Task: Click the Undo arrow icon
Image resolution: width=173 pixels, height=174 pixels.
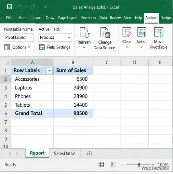Action: (x=21, y=6)
